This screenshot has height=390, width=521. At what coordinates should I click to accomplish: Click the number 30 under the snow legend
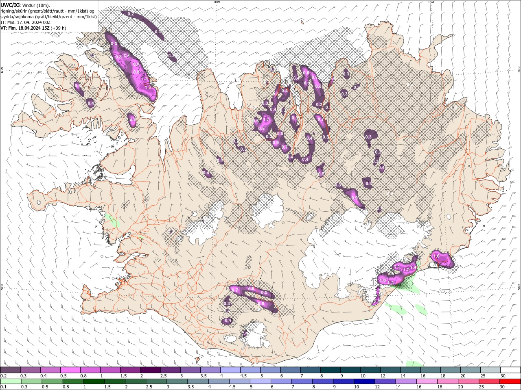(503, 376)
